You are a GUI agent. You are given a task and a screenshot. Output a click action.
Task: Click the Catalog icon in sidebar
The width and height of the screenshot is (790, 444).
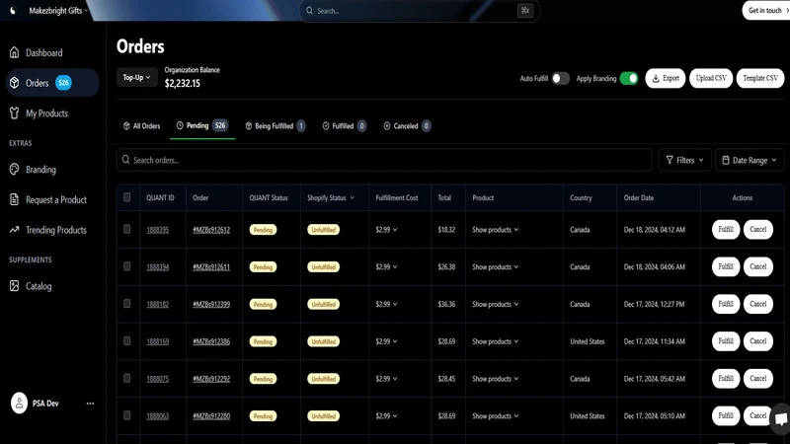[14, 286]
